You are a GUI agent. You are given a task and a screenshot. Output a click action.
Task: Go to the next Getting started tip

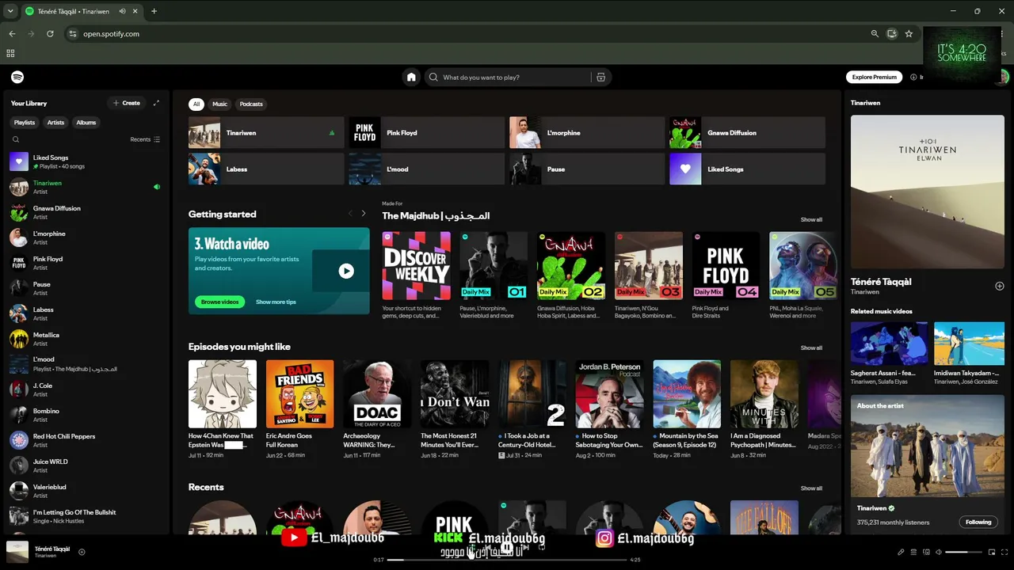[364, 214]
